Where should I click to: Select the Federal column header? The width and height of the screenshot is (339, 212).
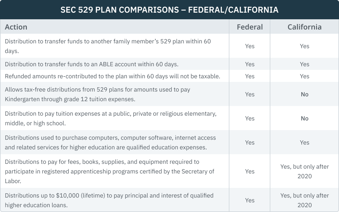(250, 27)
